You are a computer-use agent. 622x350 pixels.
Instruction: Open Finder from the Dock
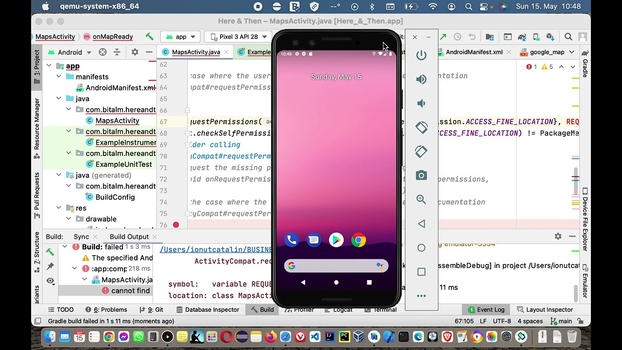pyautogui.click(x=50, y=336)
